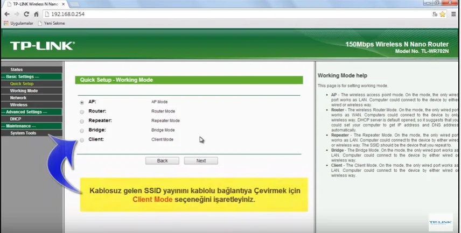Open the Chrome hamburger menu
The image size is (461, 233).
pyautogui.click(x=453, y=14)
